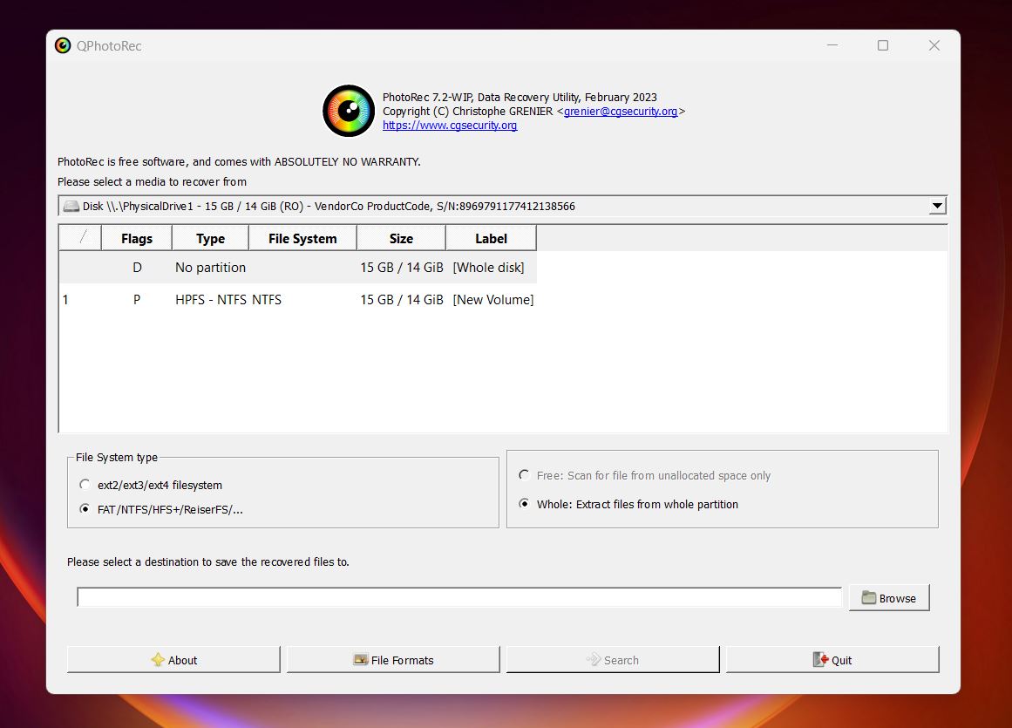The image size is (1012, 728).
Task: Click the 'P' flag cell of partition 1
Action: [x=137, y=299]
